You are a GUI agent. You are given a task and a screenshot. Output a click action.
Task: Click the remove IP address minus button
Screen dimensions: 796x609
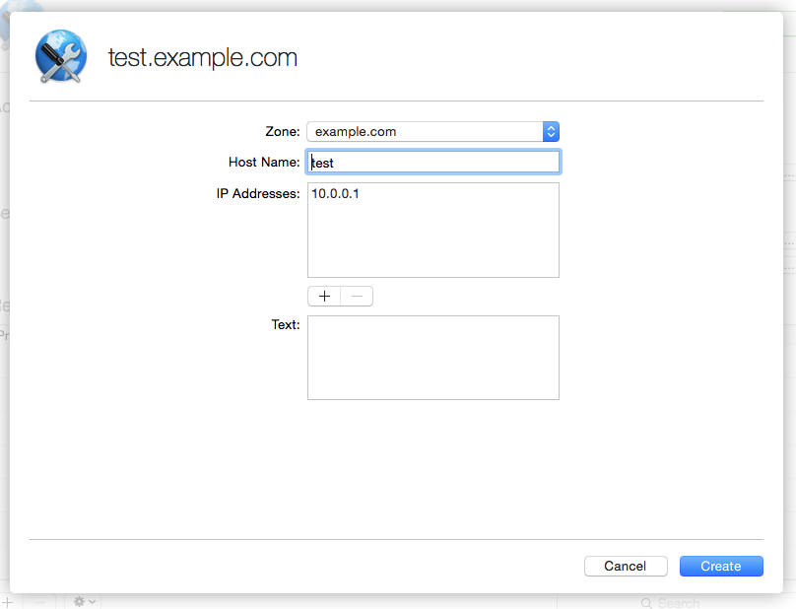[x=357, y=297]
